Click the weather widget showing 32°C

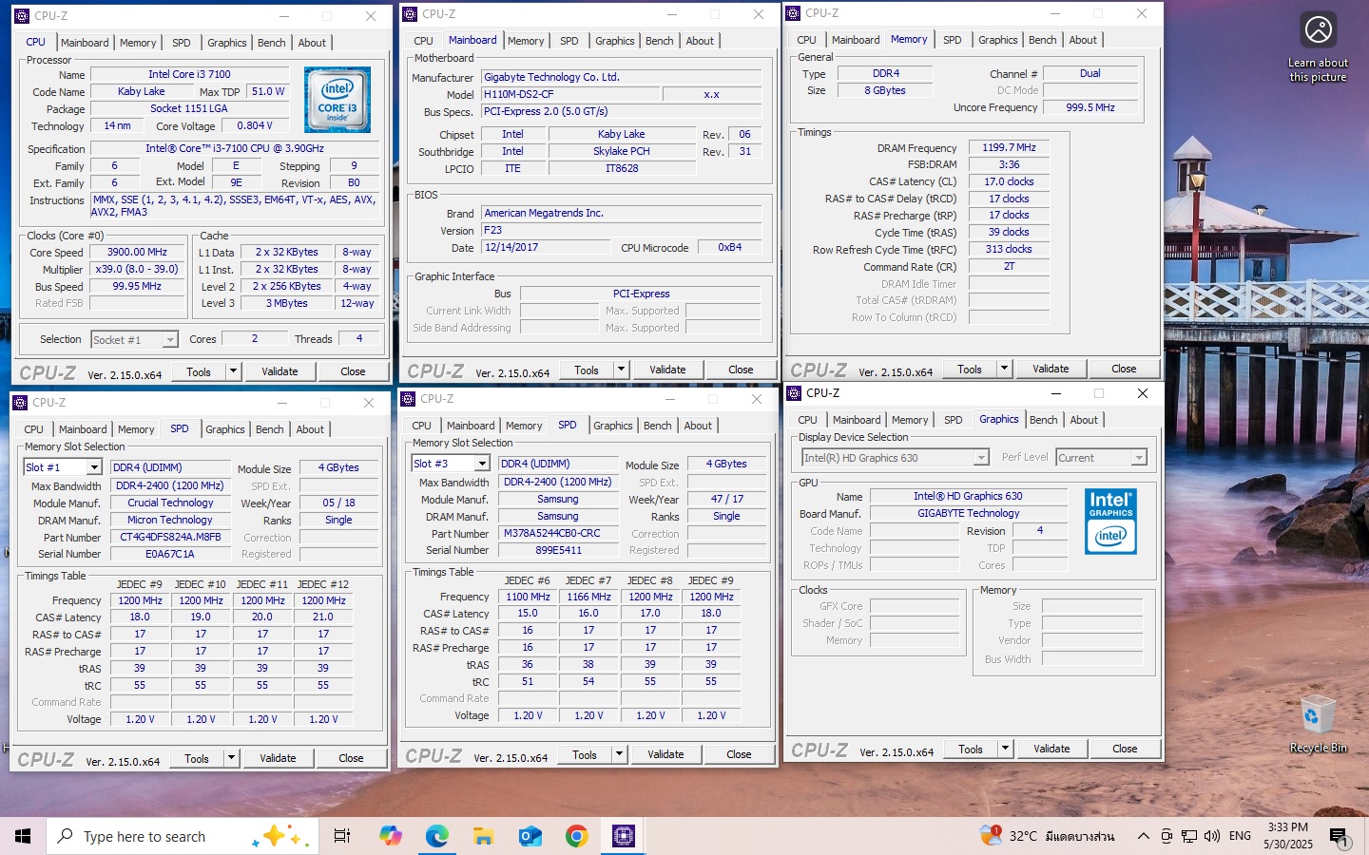1047,836
